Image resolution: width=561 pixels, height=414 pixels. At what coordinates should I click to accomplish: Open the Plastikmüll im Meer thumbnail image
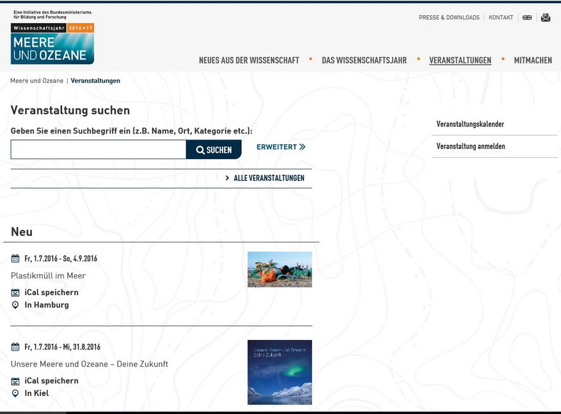pos(280,269)
